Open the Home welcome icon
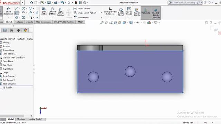Viewport: 221px width, 124px height. point(31,3)
